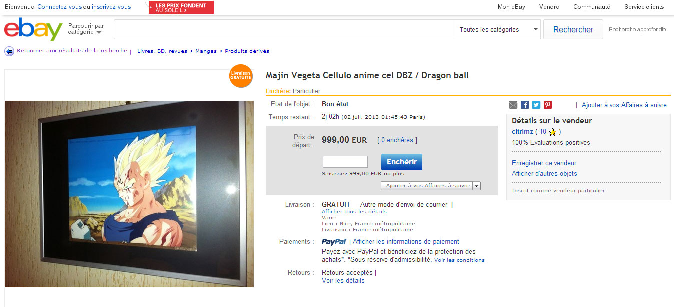This screenshot has height=307, width=674.
Task: Click the seller's yellow feedback star
Action: (553, 132)
